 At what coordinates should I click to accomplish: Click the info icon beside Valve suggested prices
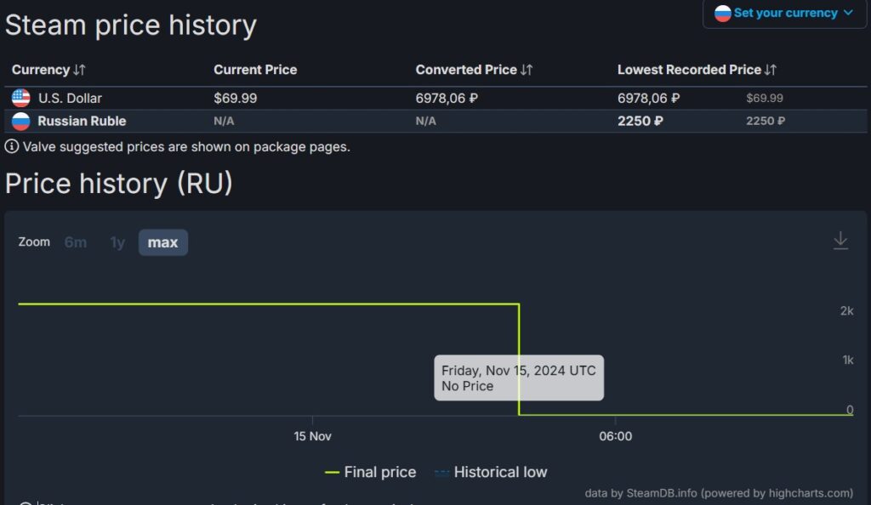pos(12,146)
